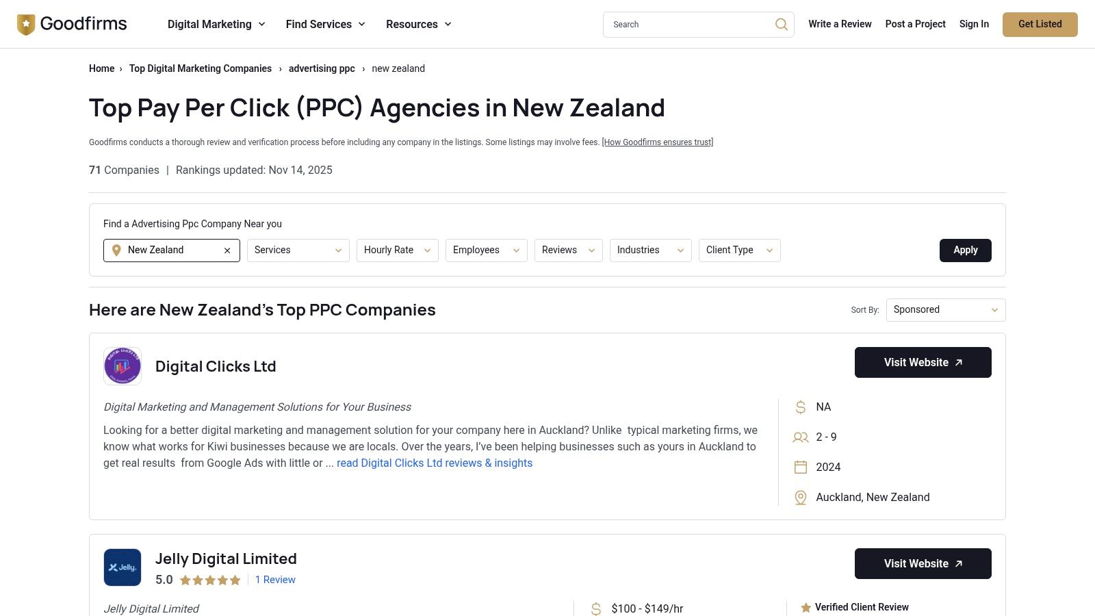Screen dimensions: 1095x616
Task: Click the Goodfirms shield logo
Action: pyautogui.click(x=26, y=23)
